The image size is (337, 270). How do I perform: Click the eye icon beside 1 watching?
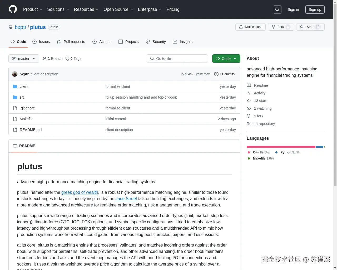[x=249, y=108]
